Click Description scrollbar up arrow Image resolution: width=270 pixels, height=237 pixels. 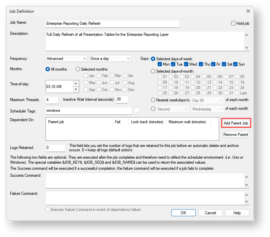click(247, 35)
